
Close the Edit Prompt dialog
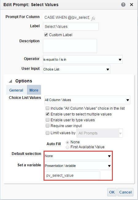coord(132,5)
